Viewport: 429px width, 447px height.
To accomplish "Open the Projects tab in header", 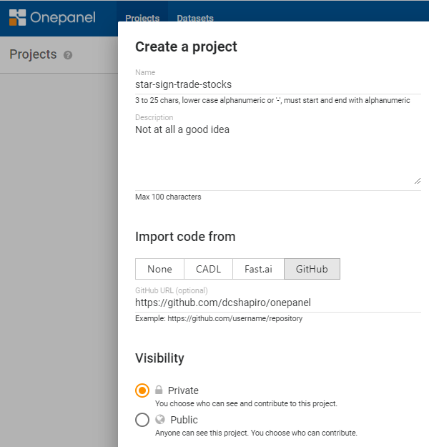I will (x=142, y=19).
